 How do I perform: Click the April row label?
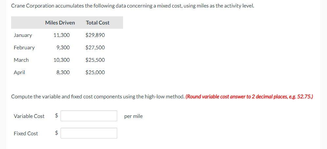[19, 72]
